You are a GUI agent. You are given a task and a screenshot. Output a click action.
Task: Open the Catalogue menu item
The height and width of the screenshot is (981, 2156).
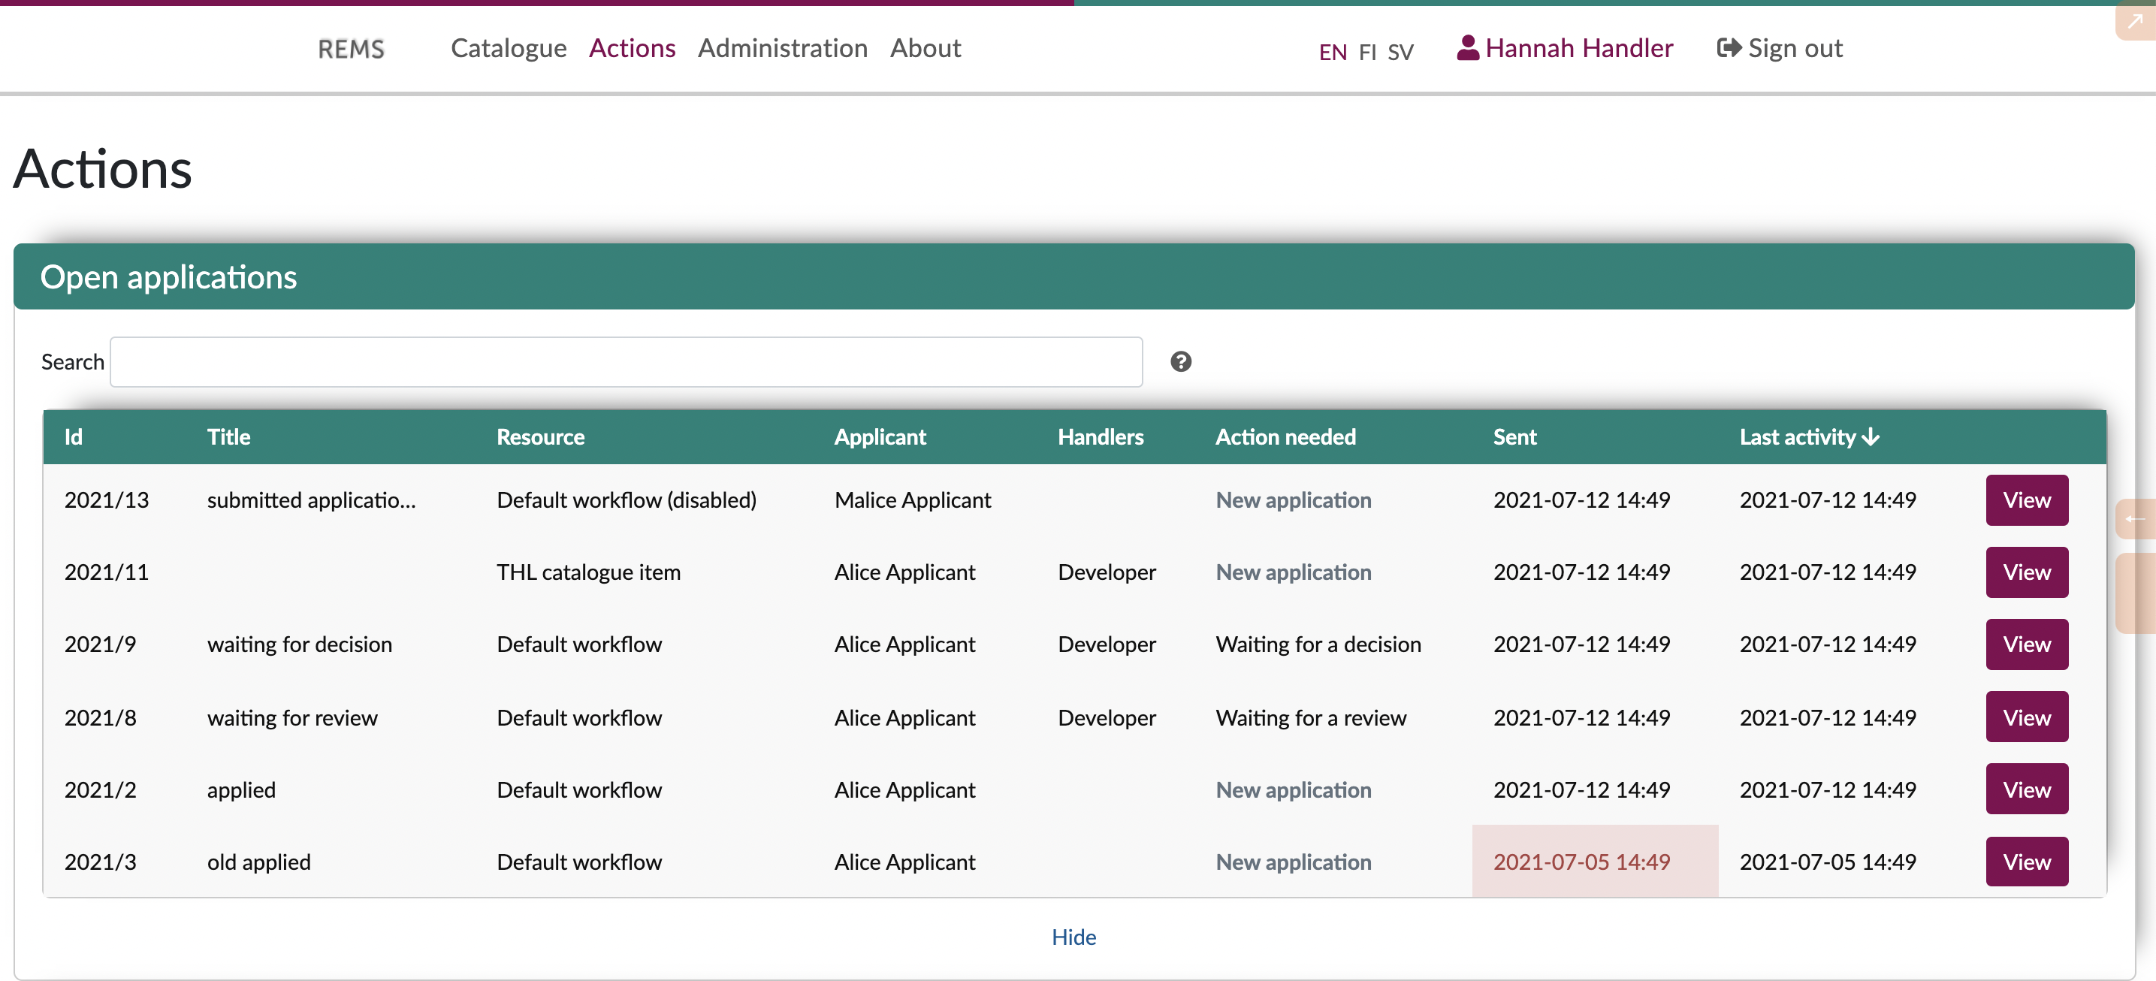pyautogui.click(x=508, y=49)
